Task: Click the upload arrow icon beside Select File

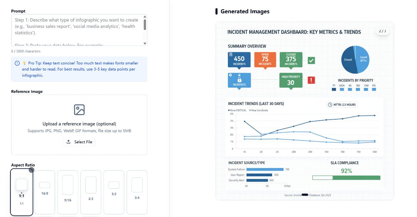Action: click(68, 142)
